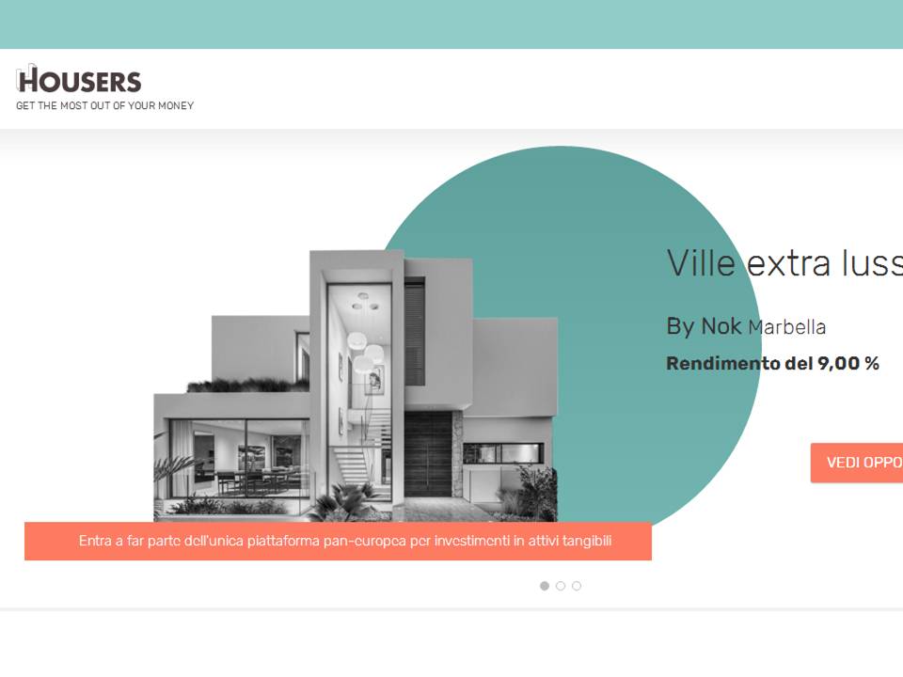Switch to the second carousel slide dot

tap(561, 586)
